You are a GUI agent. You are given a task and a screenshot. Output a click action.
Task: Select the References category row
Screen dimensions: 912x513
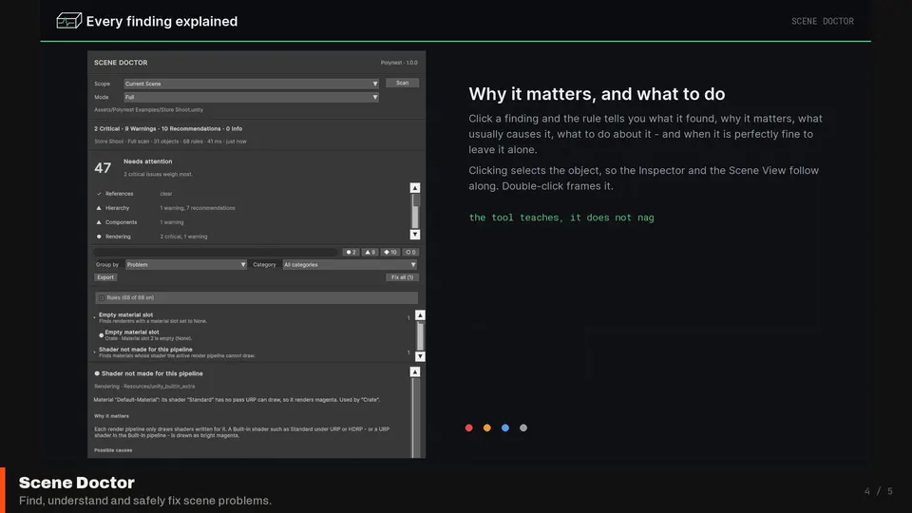point(250,194)
